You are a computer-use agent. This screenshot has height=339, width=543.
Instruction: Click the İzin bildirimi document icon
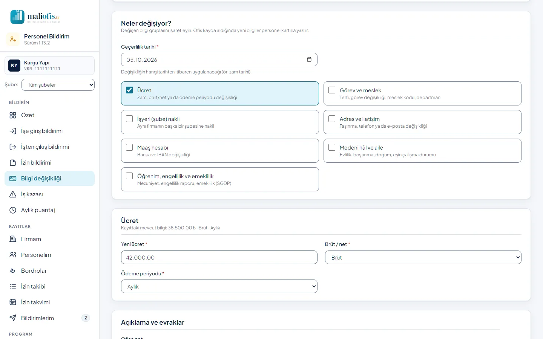[x=13, y=163]
